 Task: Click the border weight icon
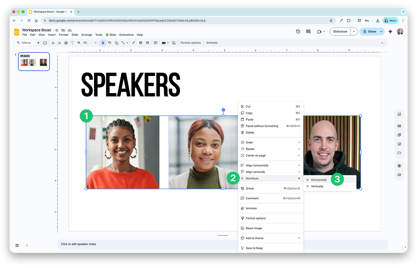click(141, 43)
